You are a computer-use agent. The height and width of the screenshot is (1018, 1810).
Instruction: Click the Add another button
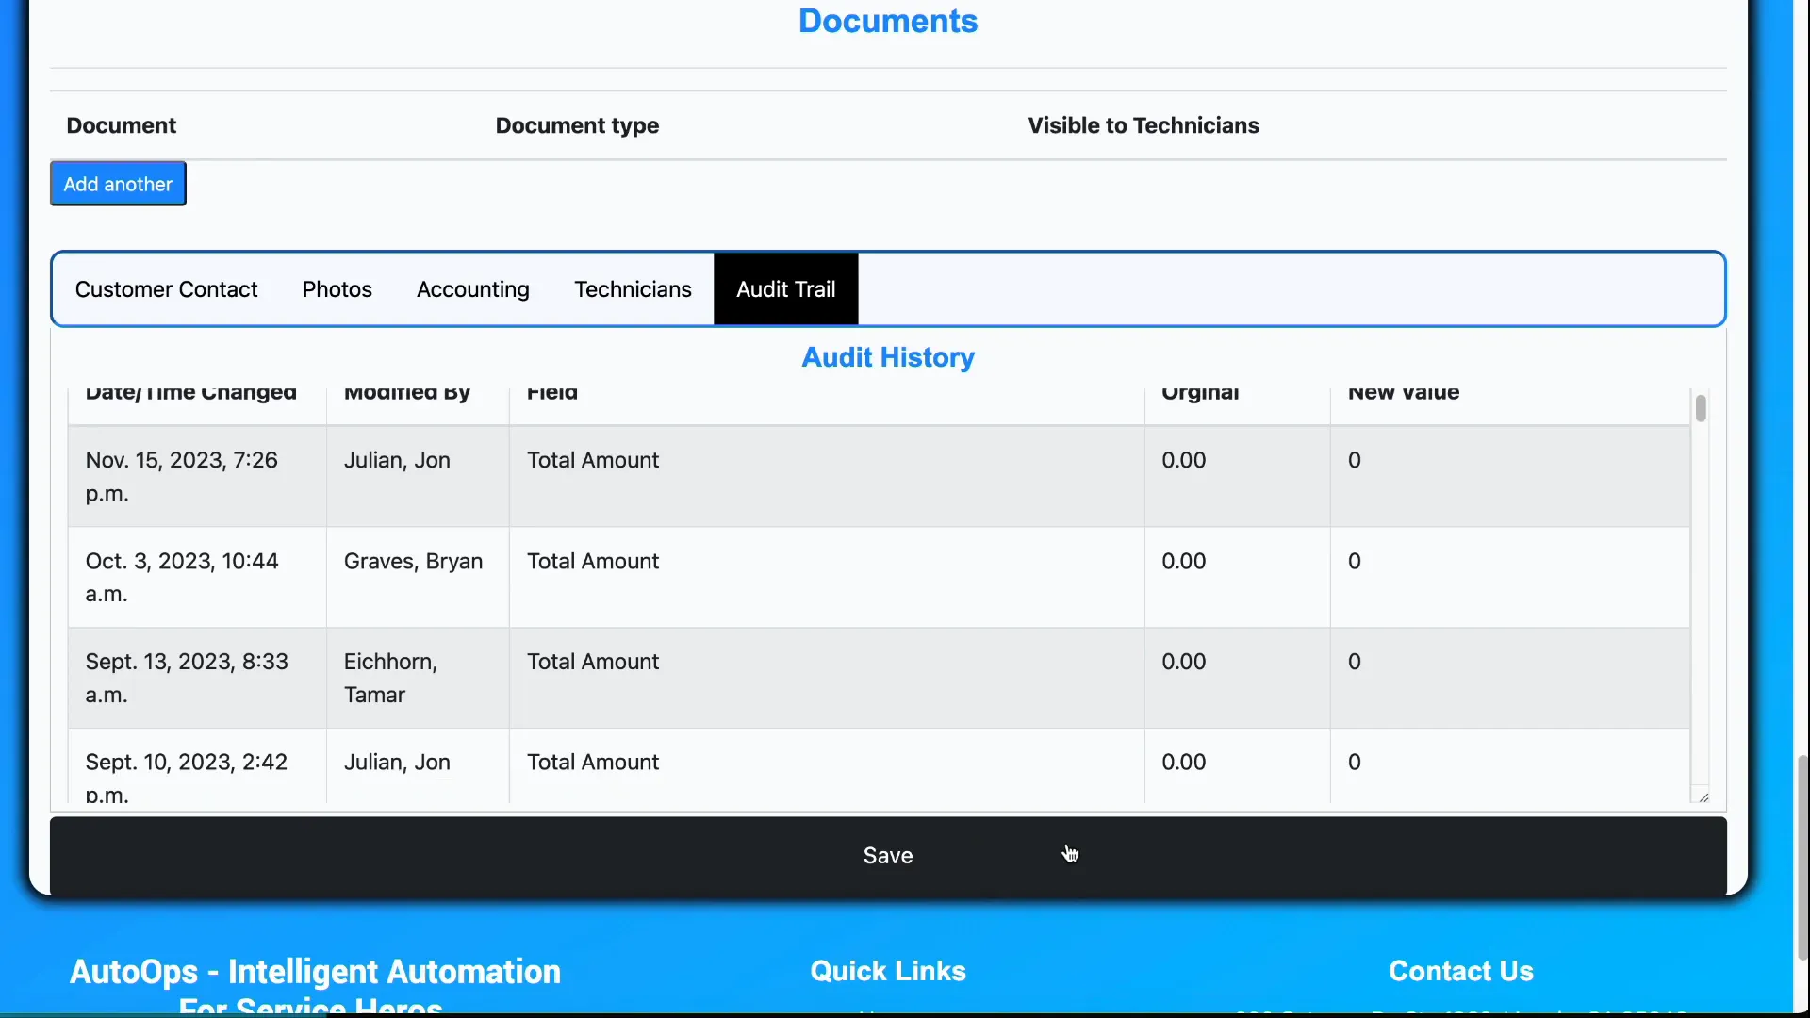click(117, 183)
